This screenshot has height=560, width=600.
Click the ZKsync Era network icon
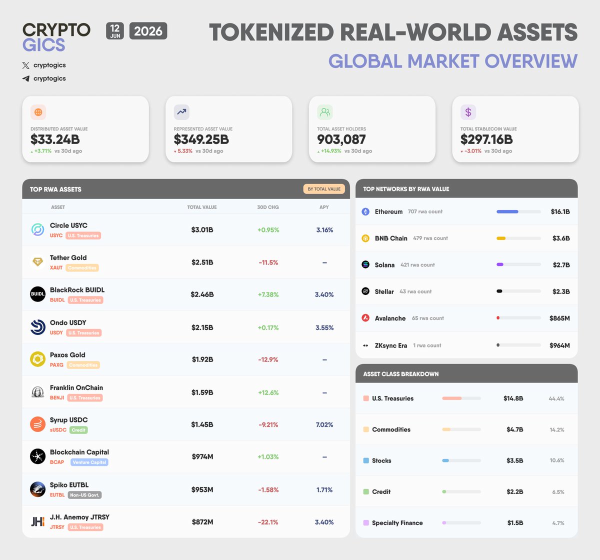click(x=365, y=345)
